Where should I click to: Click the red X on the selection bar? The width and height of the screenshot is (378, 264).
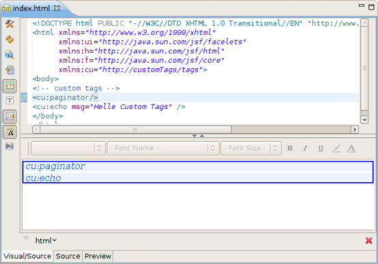pos(369,240)
